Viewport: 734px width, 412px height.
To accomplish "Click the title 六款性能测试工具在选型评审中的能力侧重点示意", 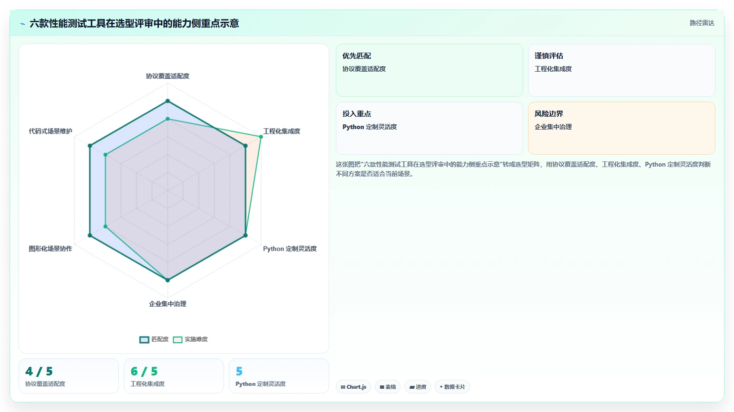I will coord(134,23).
